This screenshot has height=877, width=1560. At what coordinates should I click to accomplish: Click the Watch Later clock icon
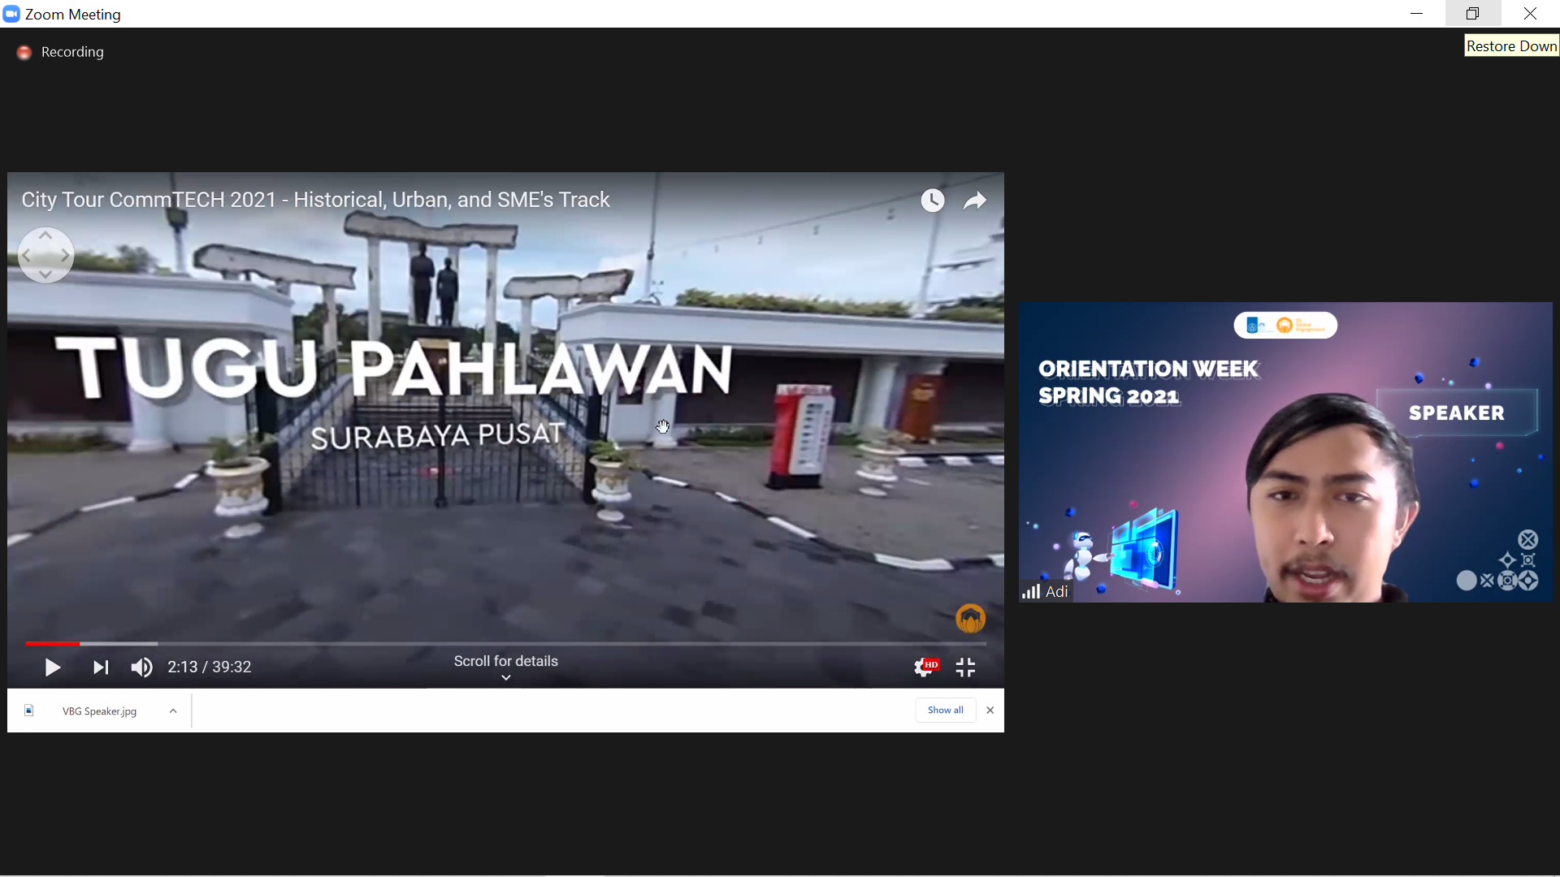click(x=933, y=201)
